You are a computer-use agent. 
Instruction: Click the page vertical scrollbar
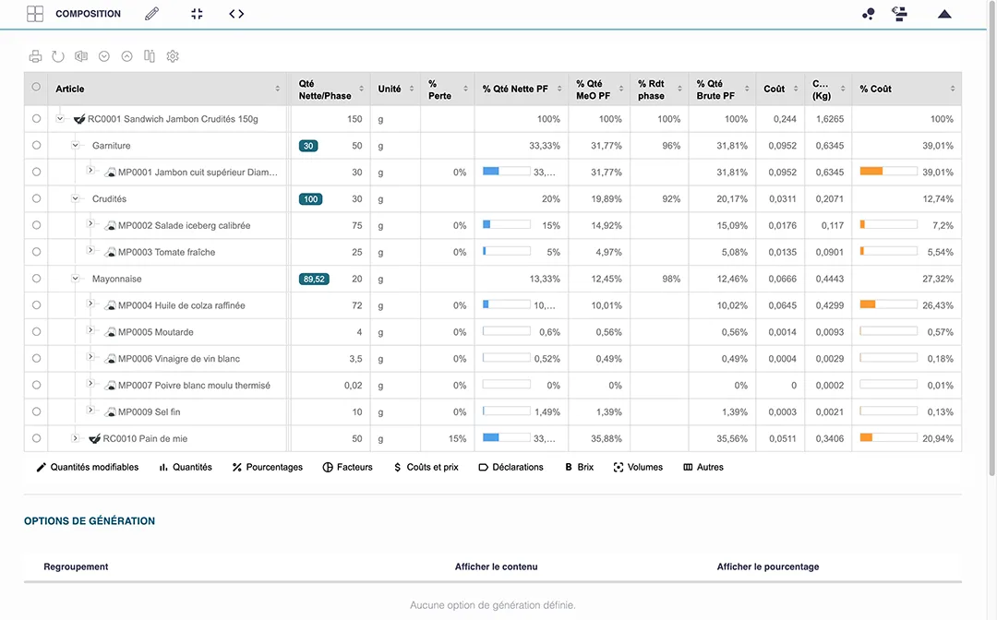pyautogui.click(x=991, y=238)
